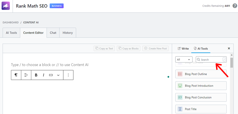Select the Blog Post Outline tool
This screenshot has width=238, height=114.
pos(201,74)
